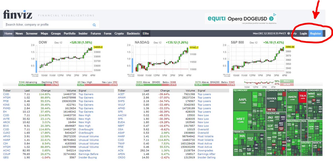
Task: Click the SMA200 above/below bar
Action: (215, 85)
